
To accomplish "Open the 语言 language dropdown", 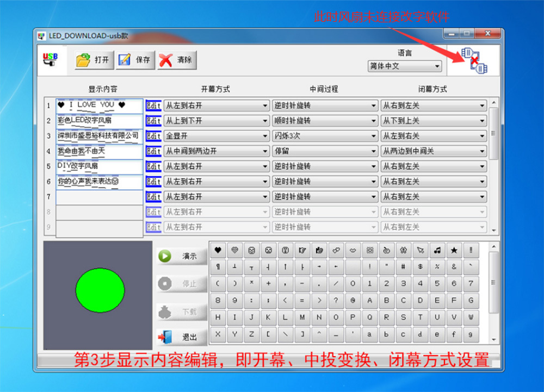I will point(405,66).
